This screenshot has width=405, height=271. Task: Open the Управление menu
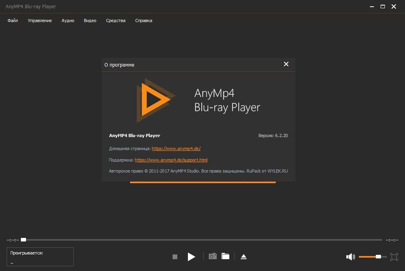coord(40,20)
